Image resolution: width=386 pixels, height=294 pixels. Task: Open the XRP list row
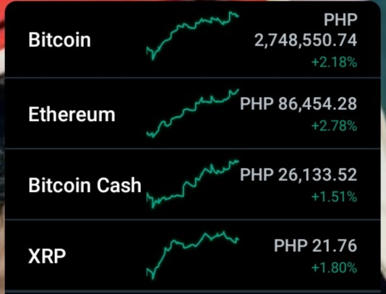pyautogui.click(x=193, y=256)
